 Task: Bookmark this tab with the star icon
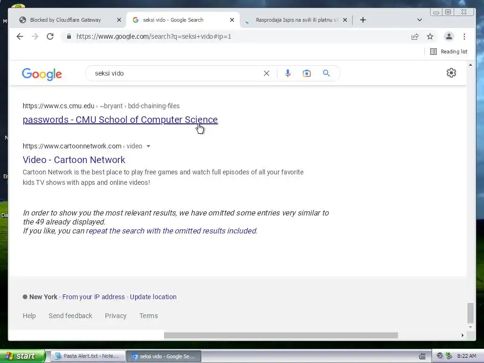tap(430, 36)
